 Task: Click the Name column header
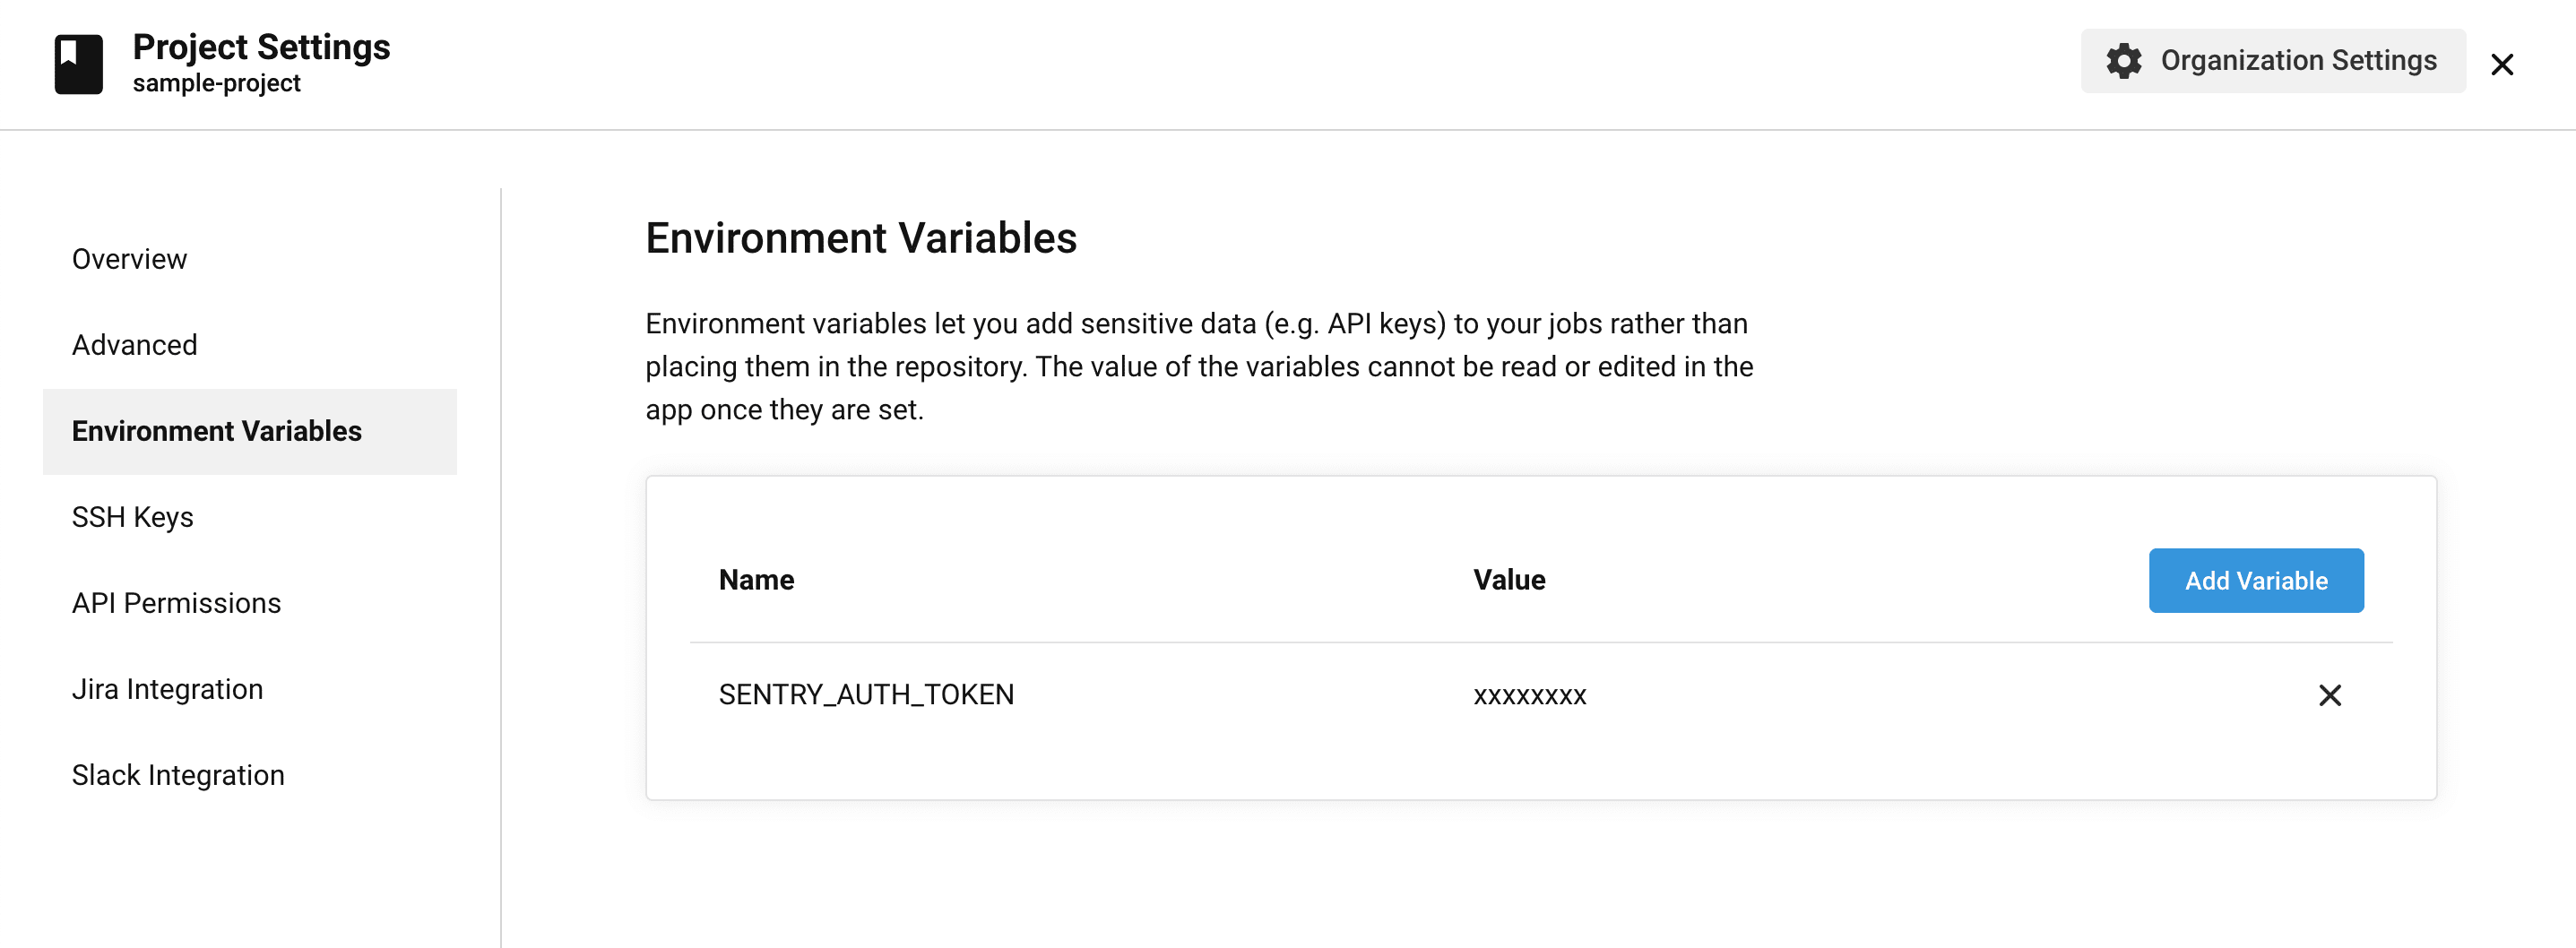click(756, 579)
